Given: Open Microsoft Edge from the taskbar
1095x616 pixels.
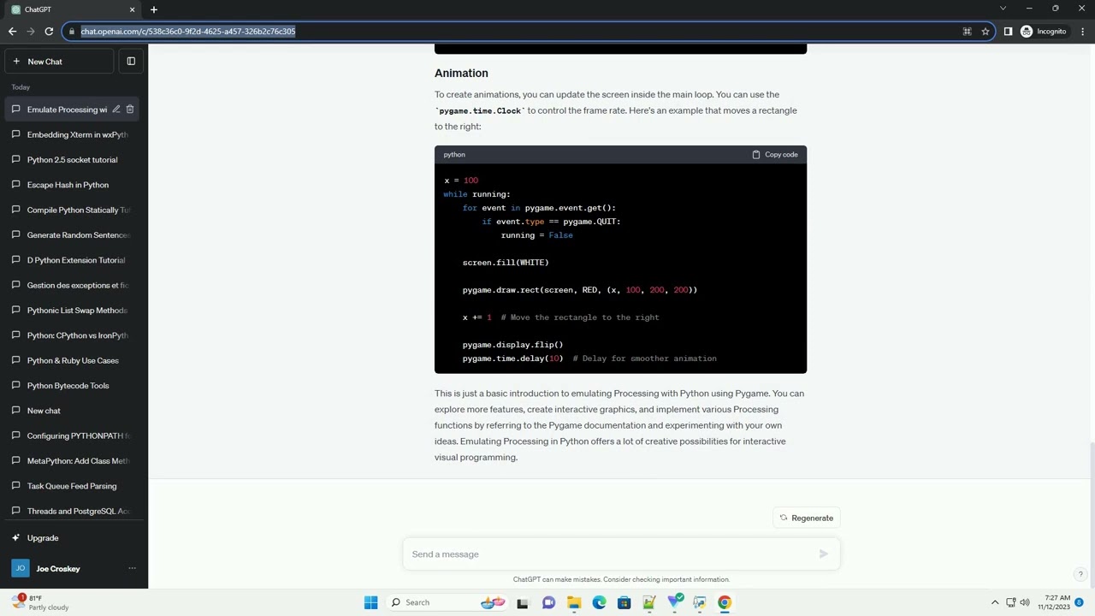Looking at the screenshot, I should (599, 602).
